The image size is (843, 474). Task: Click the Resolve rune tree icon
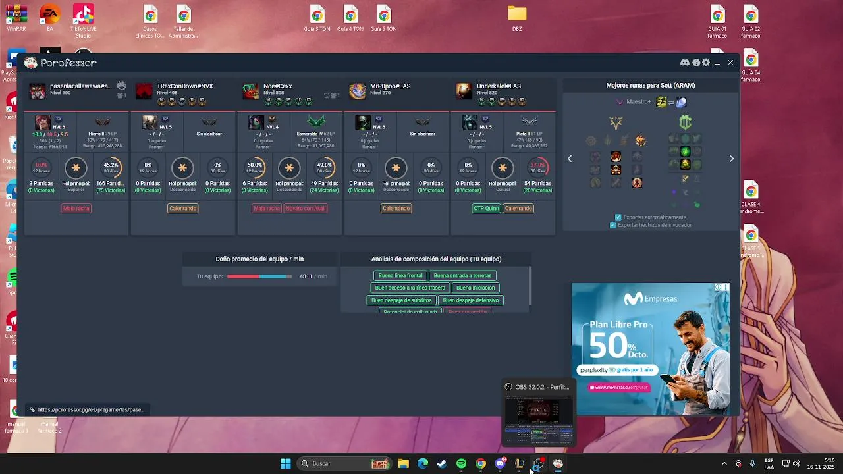686,122
